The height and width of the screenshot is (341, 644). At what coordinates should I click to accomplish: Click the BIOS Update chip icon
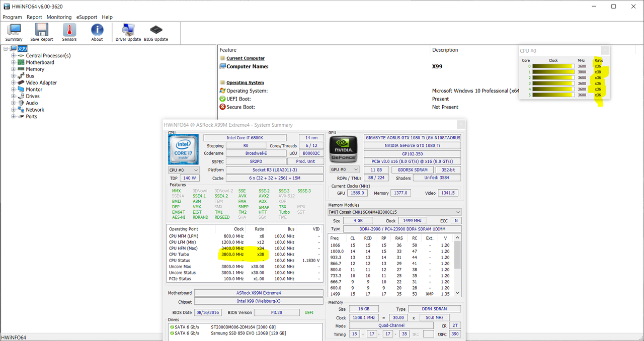point(156,33)
